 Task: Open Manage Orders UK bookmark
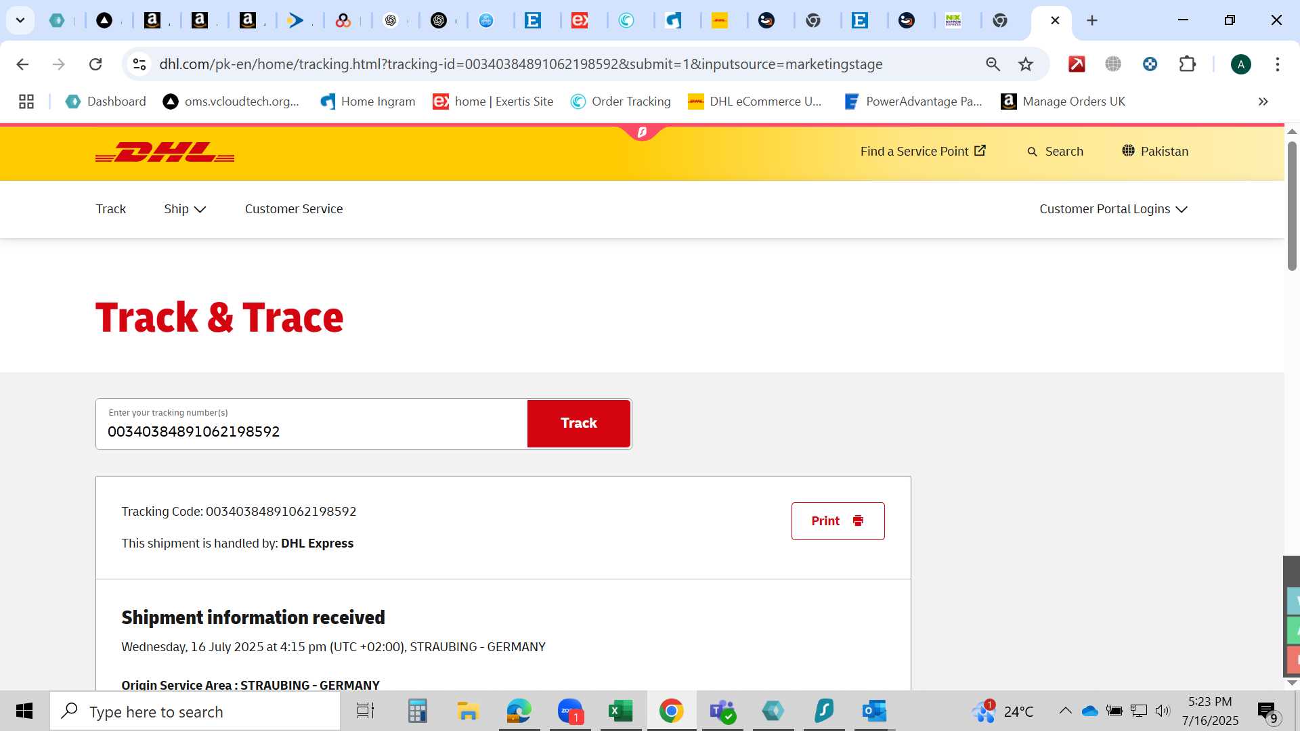click(x=1063, y=102)
